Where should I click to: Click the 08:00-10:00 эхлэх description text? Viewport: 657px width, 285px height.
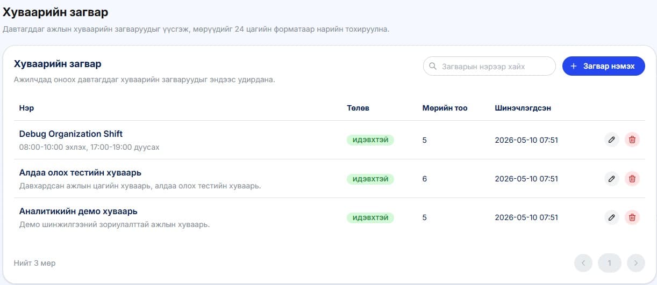coord(89,147)
